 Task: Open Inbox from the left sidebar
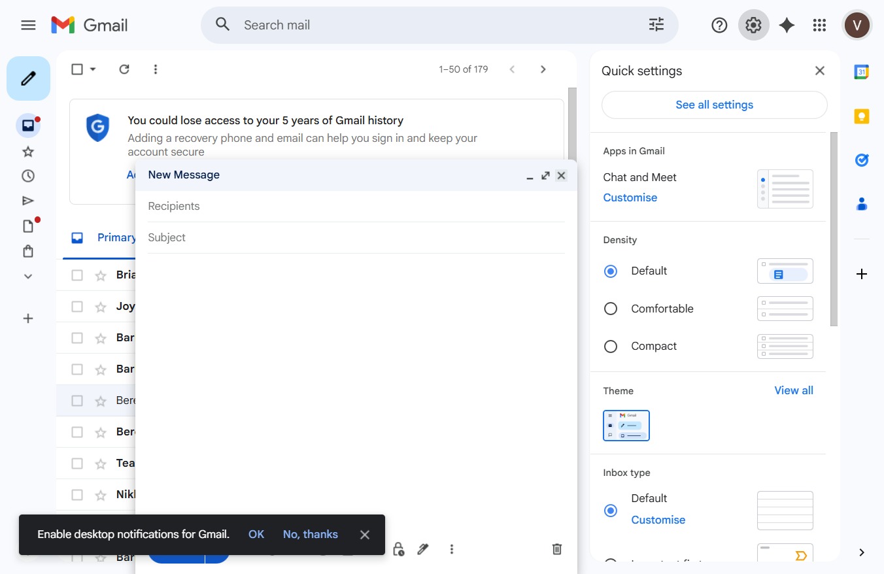pos(28,126)
